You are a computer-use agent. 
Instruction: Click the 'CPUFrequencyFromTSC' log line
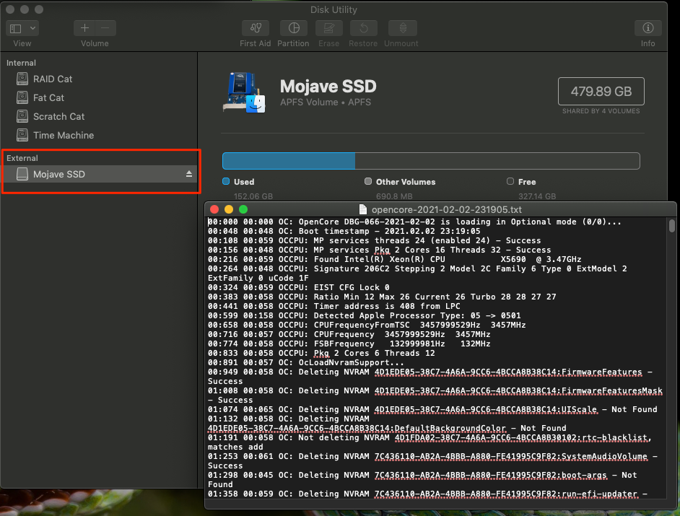tap(367, 325)
